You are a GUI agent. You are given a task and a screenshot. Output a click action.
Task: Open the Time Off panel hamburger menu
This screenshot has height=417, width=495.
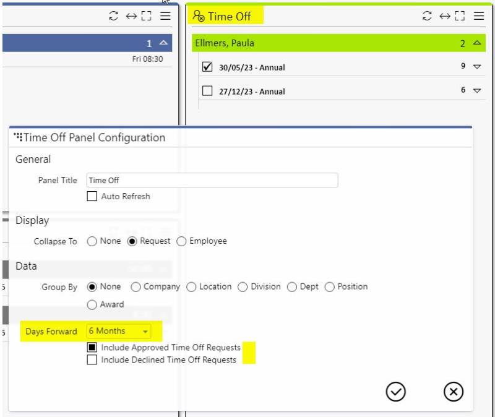click(x=478, y=16)
